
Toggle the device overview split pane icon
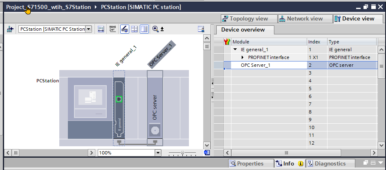pyautogui.click(x=144, y=29)
